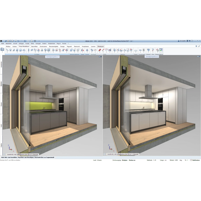This screenshot has height=201, width=201.
Task: Click the Zentralperspektive 1 viewport title
Action: pos(53,57)
